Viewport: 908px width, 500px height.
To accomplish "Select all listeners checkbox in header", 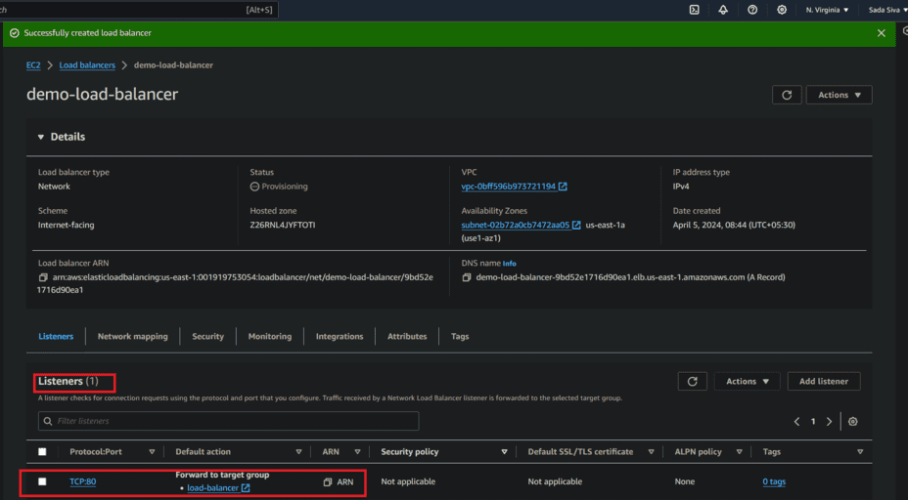I will pos(42,452).
